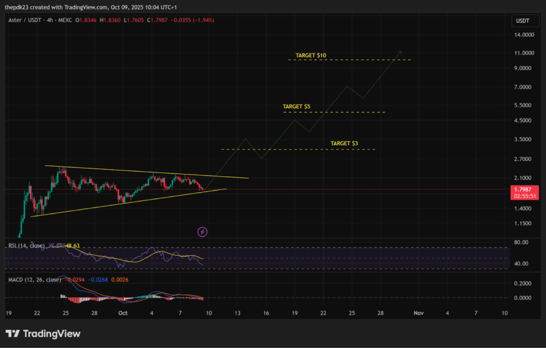546x348 pixels.
Task: Click MEXC exchange name in chart title
Action: tap(63, 20)
